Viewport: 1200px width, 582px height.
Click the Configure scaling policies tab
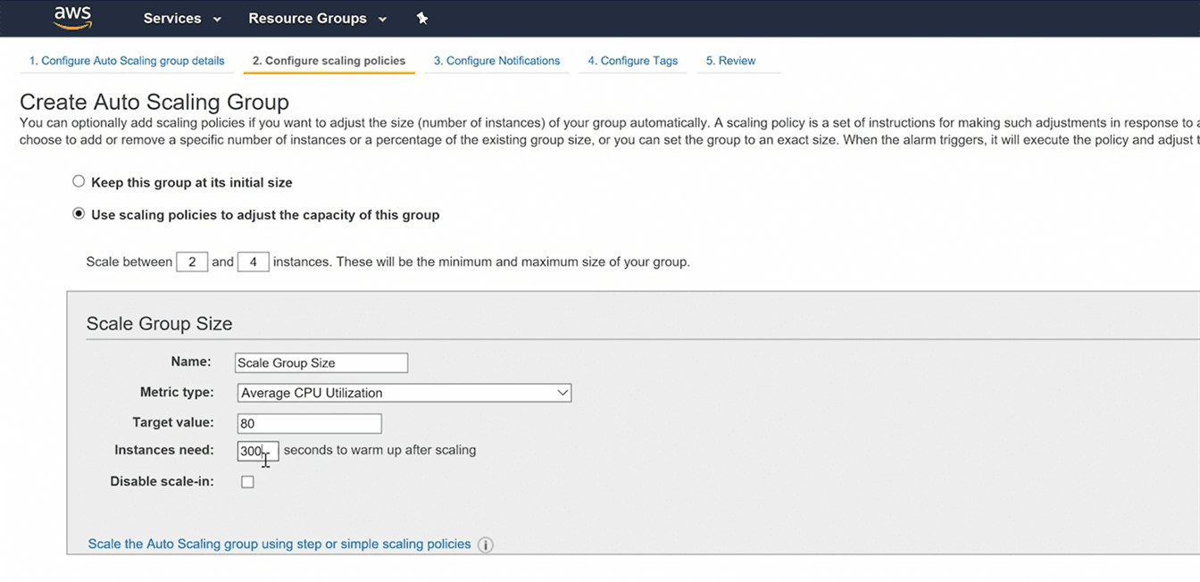(x=329, y=61)
